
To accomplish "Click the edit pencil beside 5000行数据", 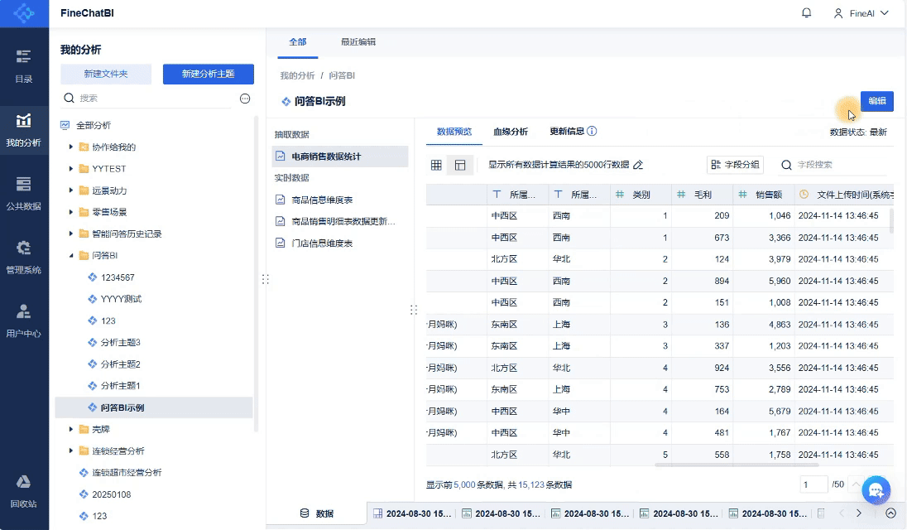I will 638,165.
